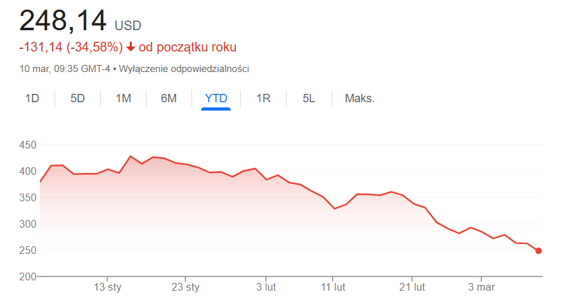This screenshot has height=299, width=577.
Task: Switch to the 1D time range tab
Action: click(x=32, y=98)
